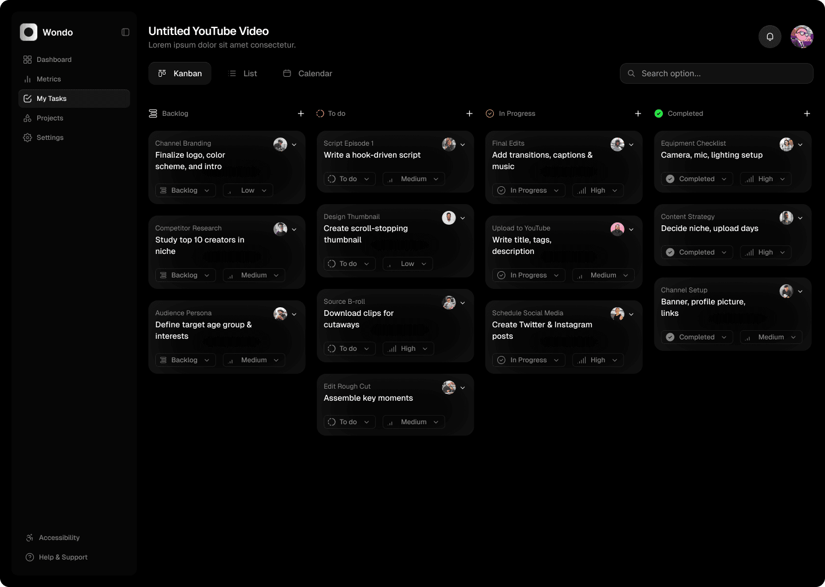
Task: Switch to the List view tab
Action: coord(243,73)
